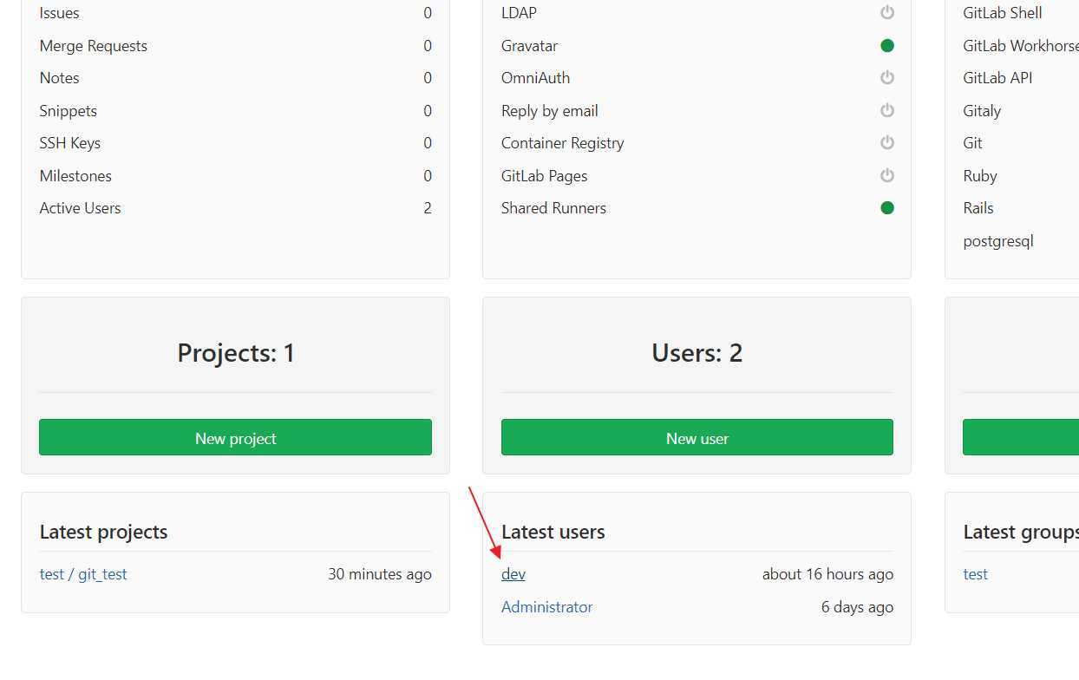This screenshot has height=680, width=1079.
Task: Click the green Shared Runners status dot
Action: tap(886, 208)
